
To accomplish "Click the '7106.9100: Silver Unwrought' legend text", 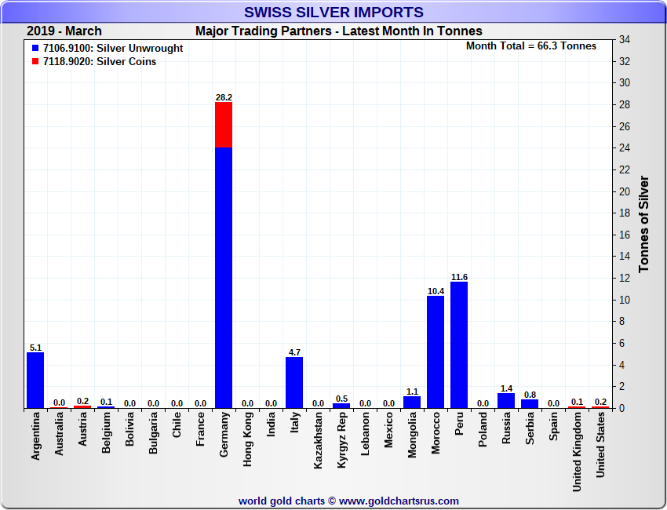I will click(x=113, y=48).
